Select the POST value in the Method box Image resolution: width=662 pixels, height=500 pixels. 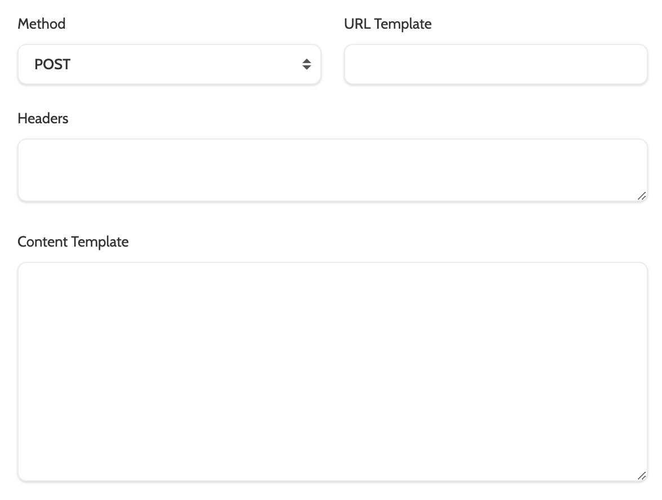click(52, 65)
